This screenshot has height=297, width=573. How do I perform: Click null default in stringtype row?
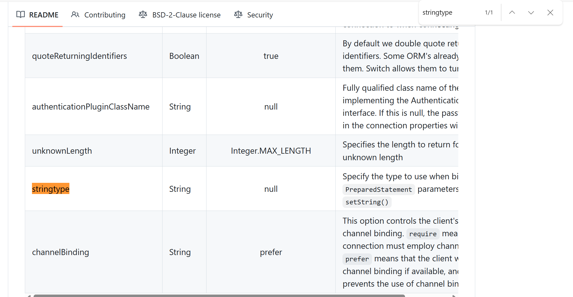pos(271,189)
